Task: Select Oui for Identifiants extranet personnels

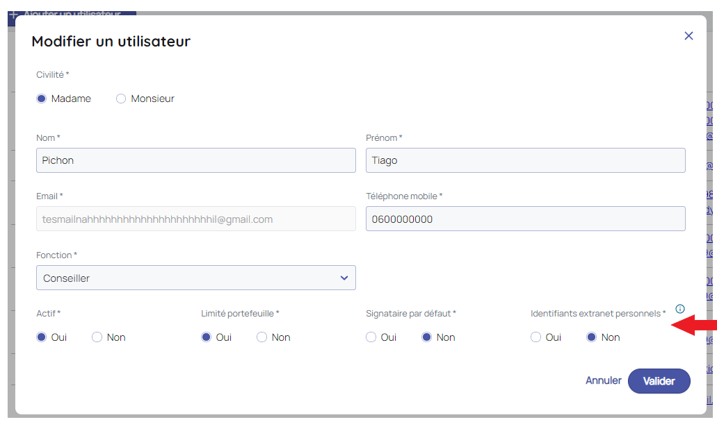Action: tap(536, 337)
